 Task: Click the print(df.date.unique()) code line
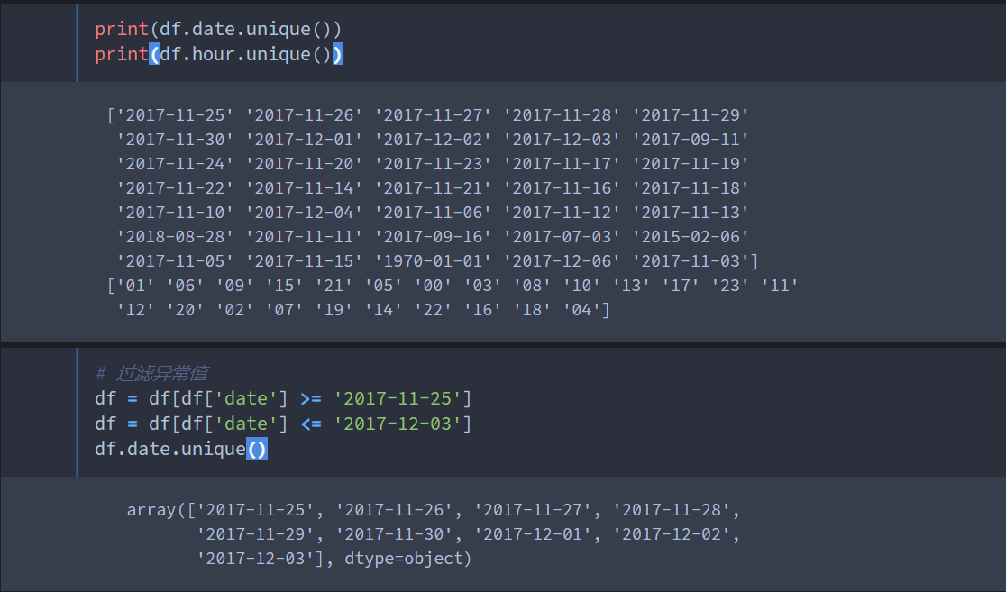coord(218,29)
